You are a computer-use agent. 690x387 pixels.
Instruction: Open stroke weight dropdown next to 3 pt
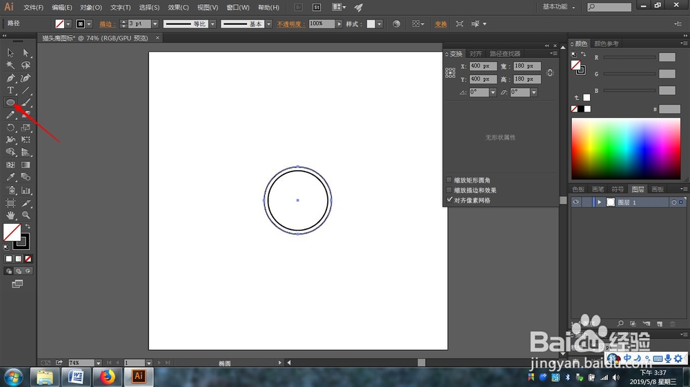[x=155, y=23]
